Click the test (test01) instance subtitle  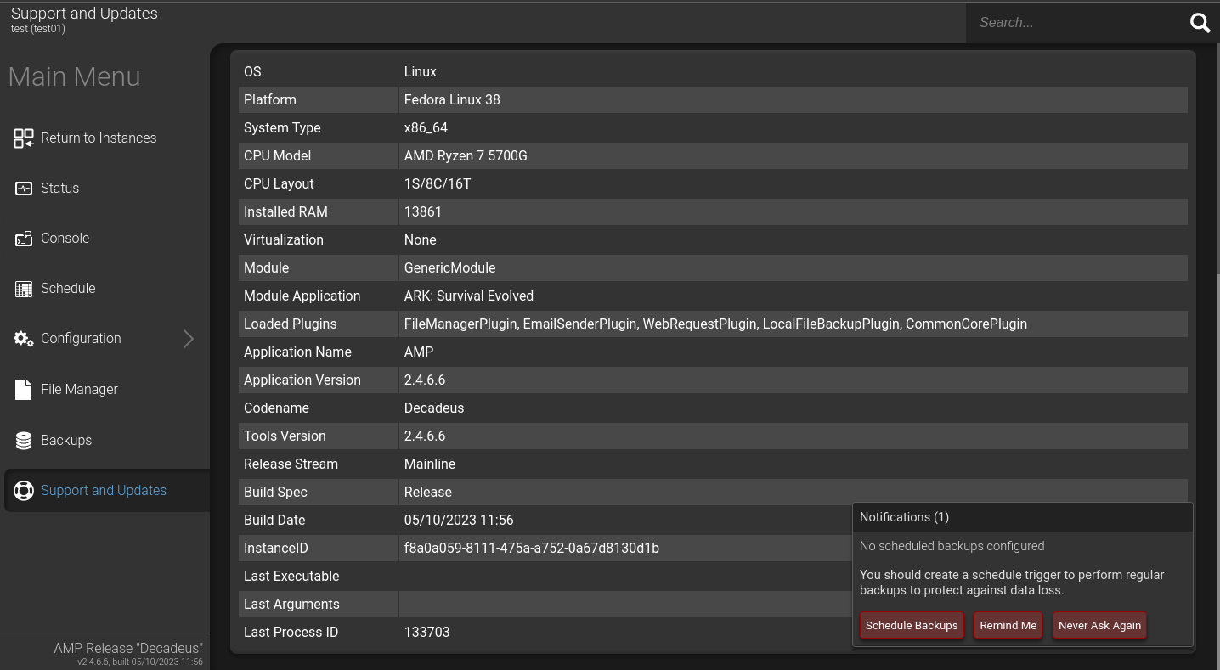tap(38, 29)
